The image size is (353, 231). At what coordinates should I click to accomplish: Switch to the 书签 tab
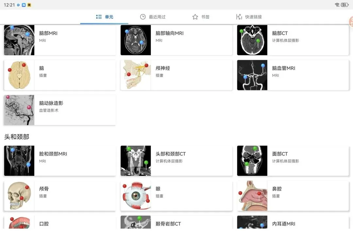(x=201, y=17)
